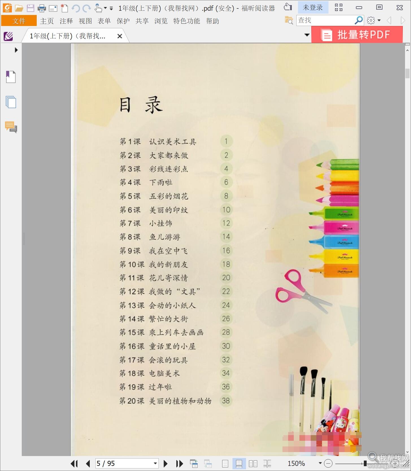Screen dimensions: 411x471
Task: Switch to single page view
Action: 225,464
